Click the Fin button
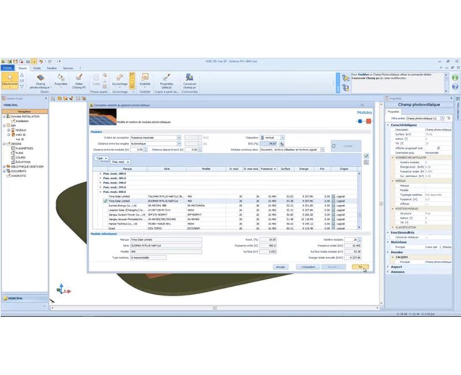 coord(360,267)
